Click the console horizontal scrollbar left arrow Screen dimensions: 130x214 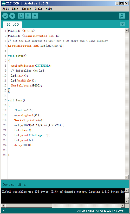click(x=3, y=205)
